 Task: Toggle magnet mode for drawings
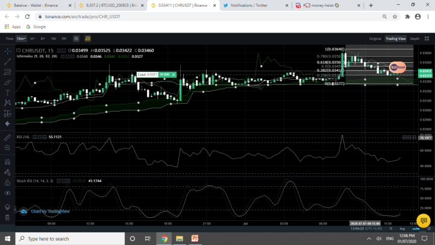tap(7, 162)
